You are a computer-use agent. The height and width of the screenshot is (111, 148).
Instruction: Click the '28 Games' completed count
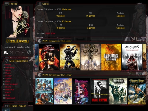click(x=66, y=9)
